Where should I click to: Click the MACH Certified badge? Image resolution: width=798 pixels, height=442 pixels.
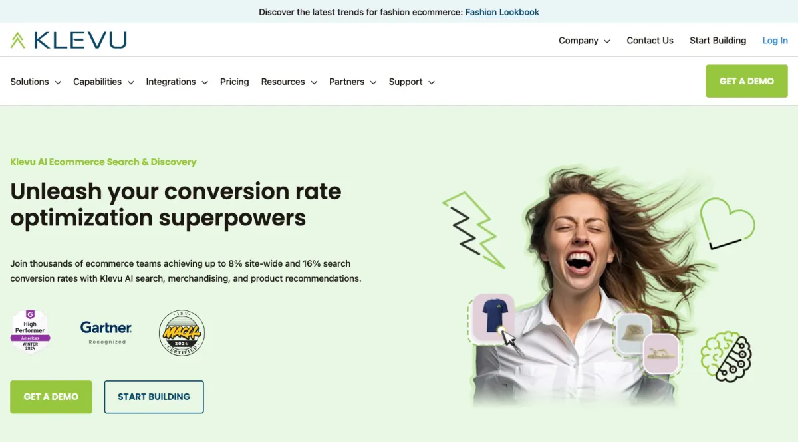point(182,333)
